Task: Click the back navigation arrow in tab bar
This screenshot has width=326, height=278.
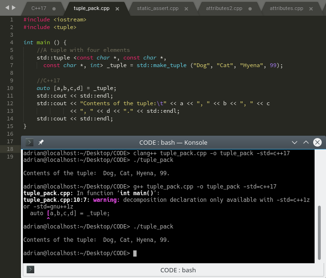Action: (x=7, y=8)
